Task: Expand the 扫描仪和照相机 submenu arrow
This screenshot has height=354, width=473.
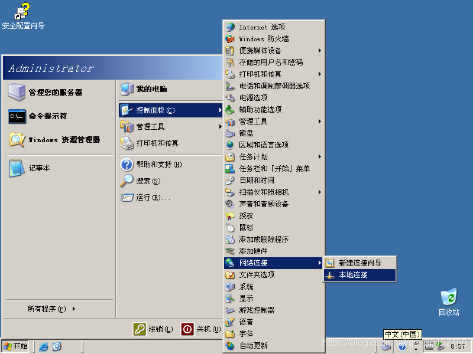Action: pos(320,192)
